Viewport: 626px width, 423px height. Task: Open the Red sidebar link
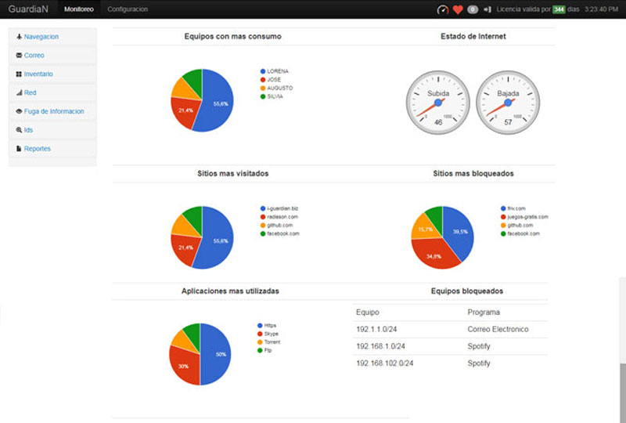click(30, 92)
